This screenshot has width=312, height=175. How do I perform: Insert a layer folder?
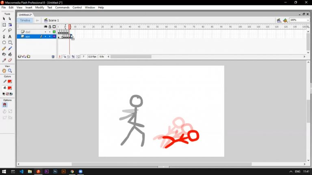pos(28,57)
